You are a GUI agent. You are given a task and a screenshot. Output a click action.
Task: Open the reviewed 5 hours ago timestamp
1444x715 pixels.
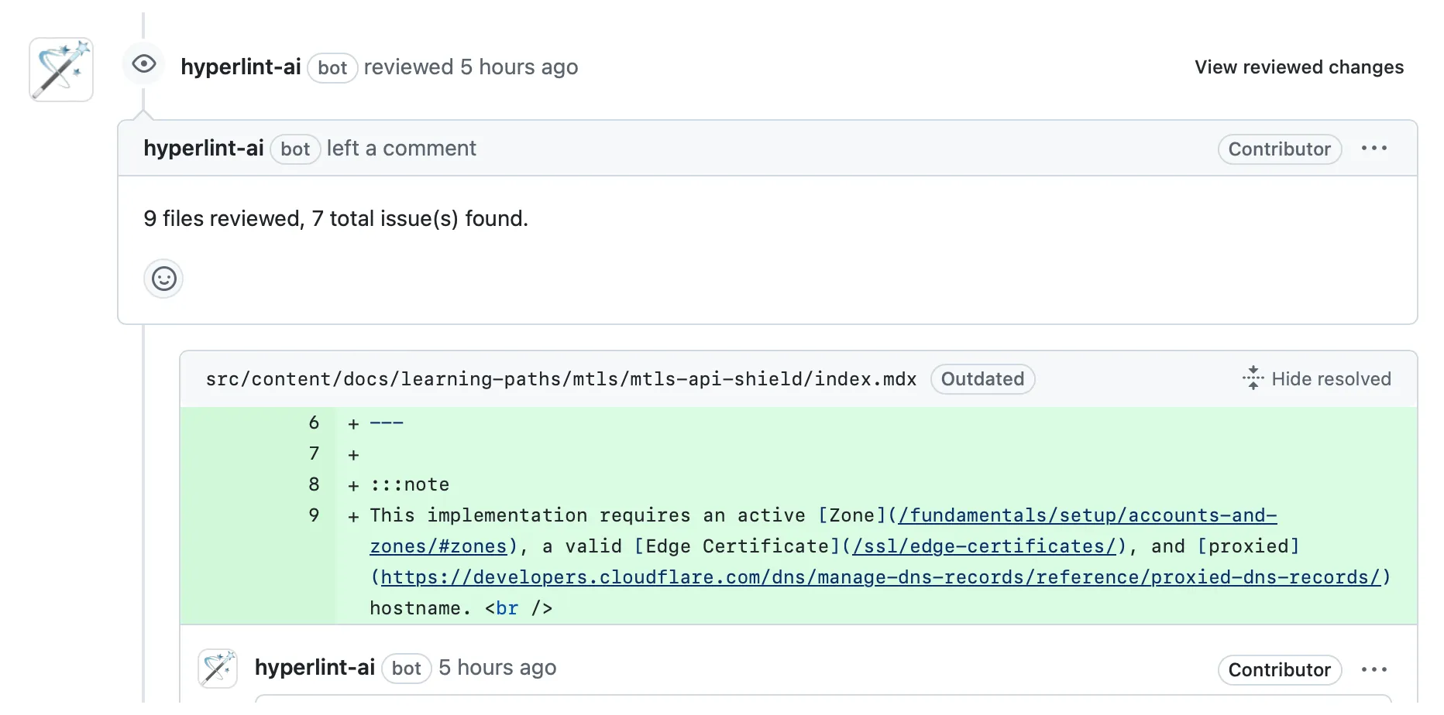click(x=519, y=67)
